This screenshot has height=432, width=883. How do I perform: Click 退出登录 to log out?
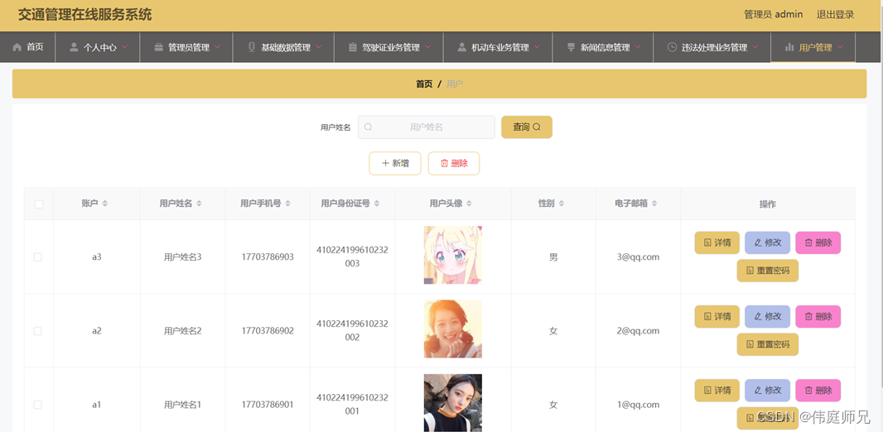tap(835, 15)
